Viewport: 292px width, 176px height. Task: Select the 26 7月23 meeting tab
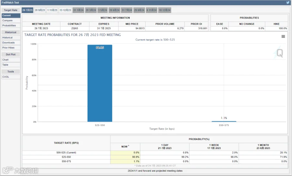27,10
